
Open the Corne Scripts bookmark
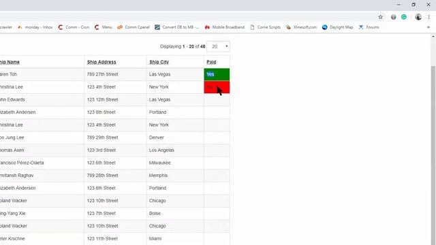(x=265, y=27)
